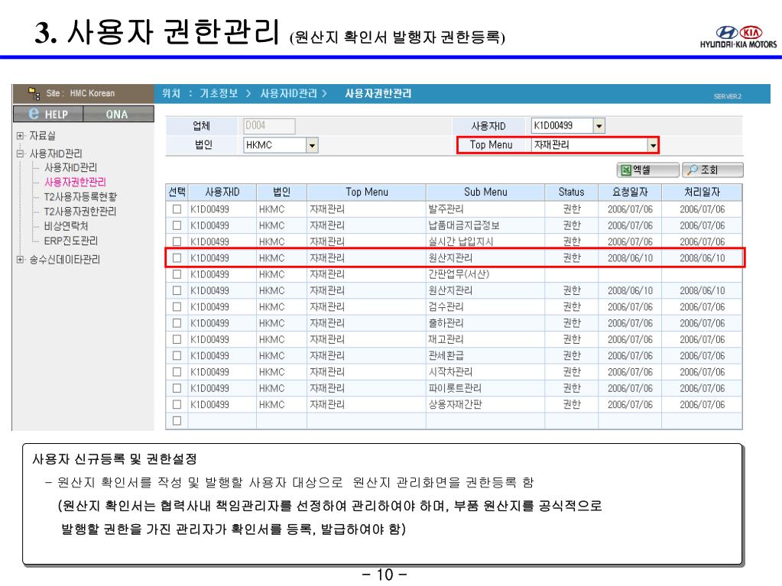Screen dimensions: 782x586
Task: Click the 요청일자 column header
Action: pos(630,192)
